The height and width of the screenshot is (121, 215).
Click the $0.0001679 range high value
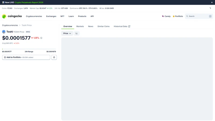[x=51, y=52]
